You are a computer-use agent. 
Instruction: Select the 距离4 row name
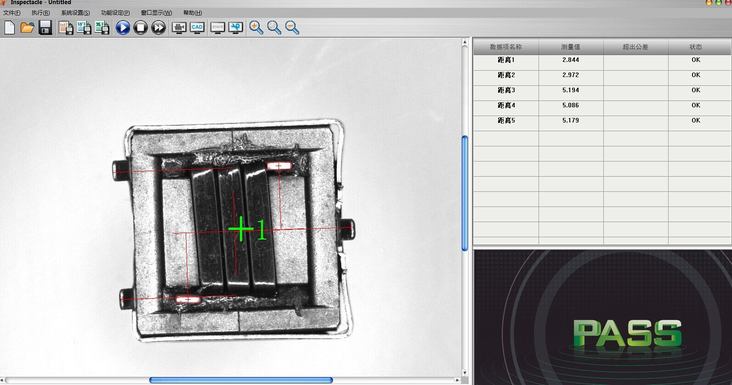[x=506, y=105]
